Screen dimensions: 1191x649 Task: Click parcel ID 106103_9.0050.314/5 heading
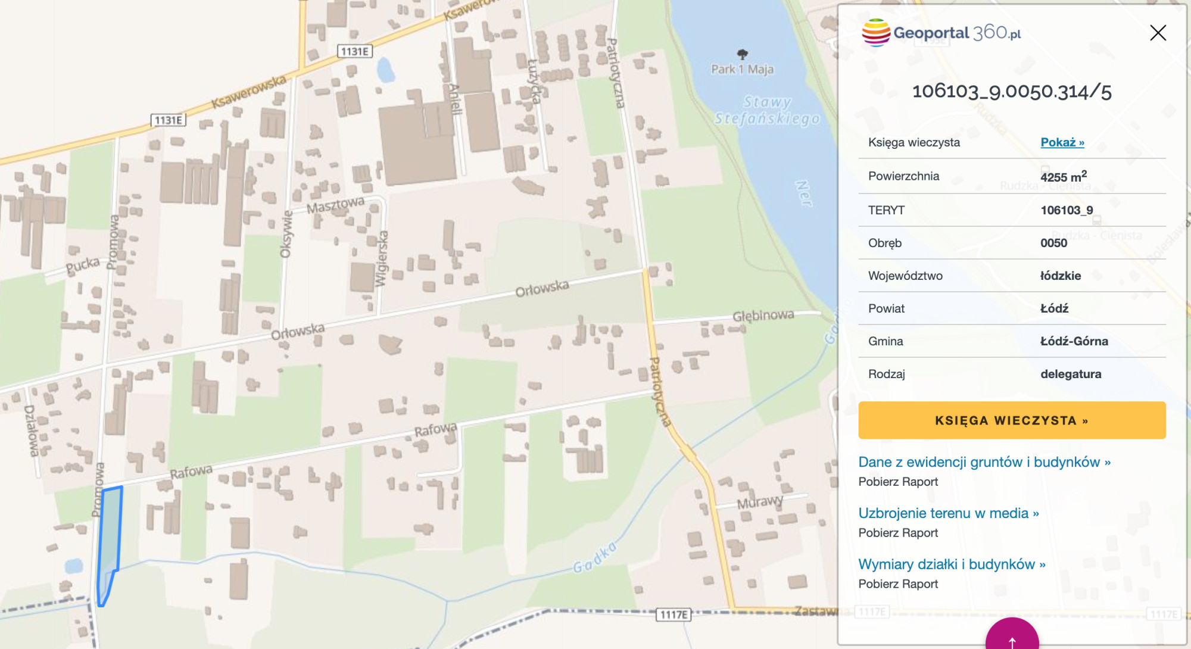coord(1011,91)
